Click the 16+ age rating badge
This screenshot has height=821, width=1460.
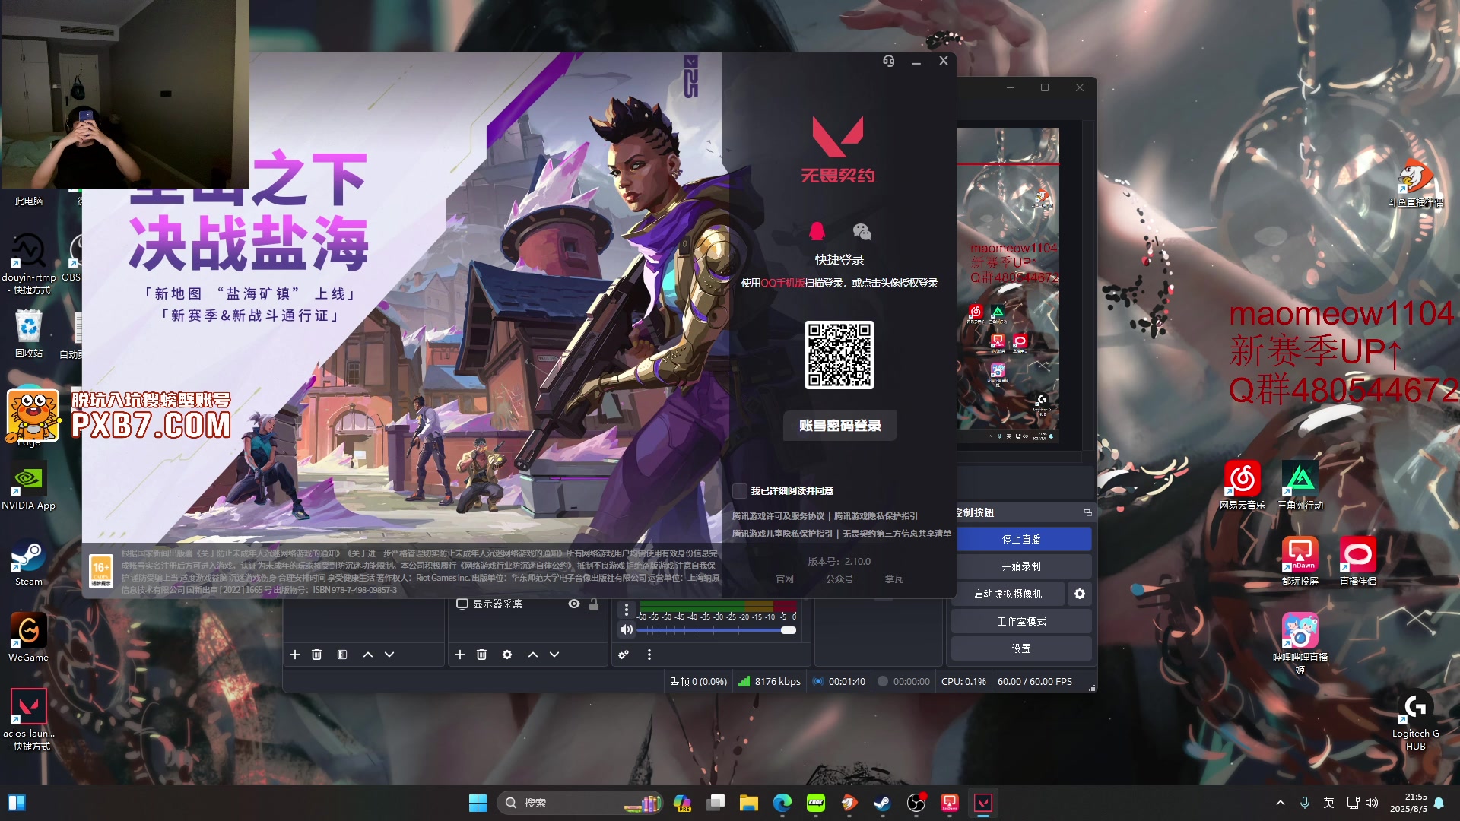(x=101, y=571)
